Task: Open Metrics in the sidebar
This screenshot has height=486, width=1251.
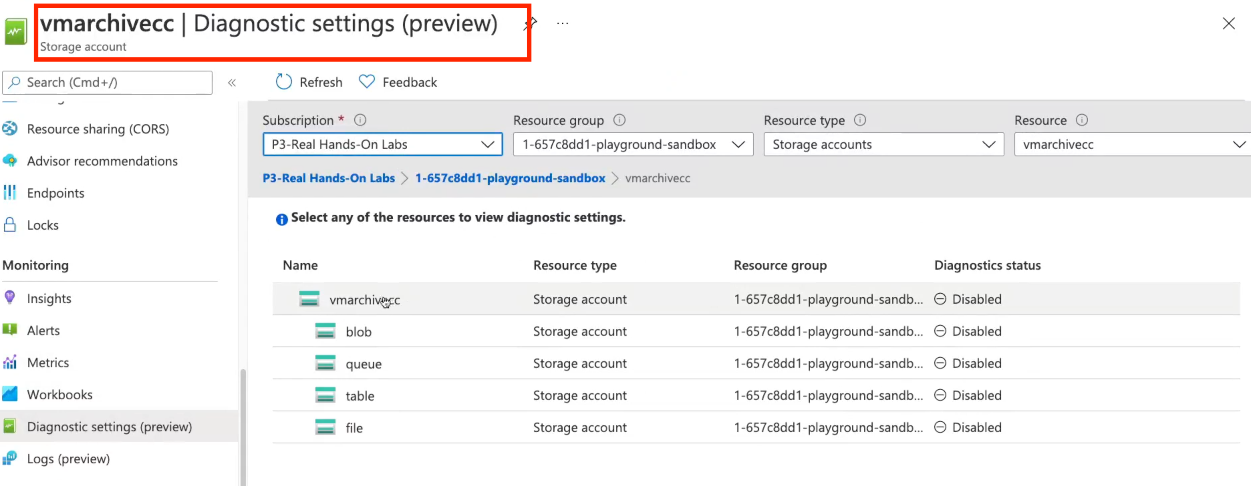Action: point(48,362)
